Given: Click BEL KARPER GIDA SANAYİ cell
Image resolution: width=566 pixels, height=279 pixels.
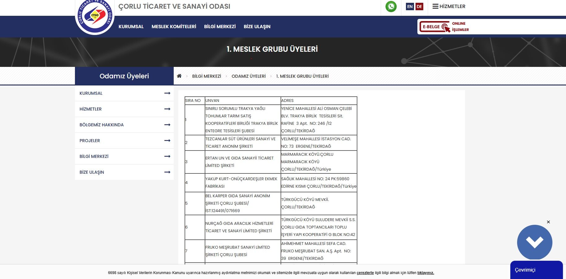Looking at the screenshot, I should point(243,203).
